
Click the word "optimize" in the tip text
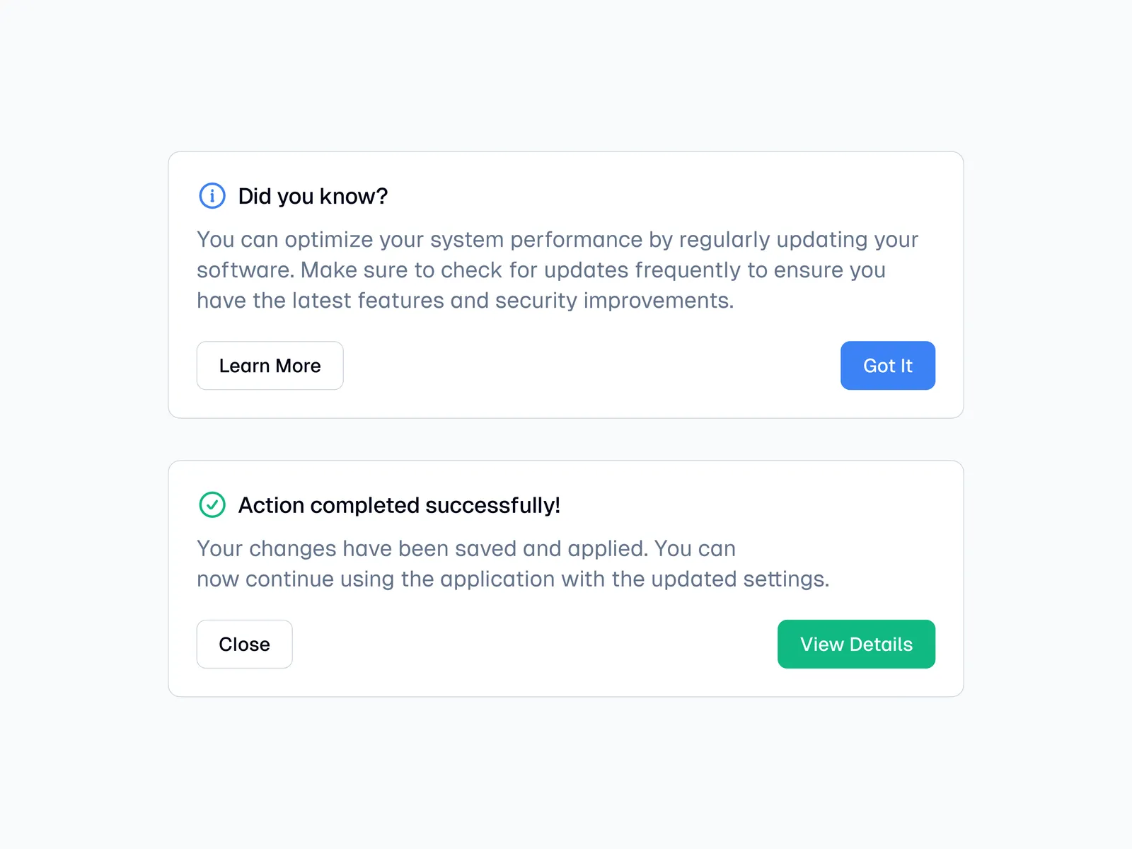(329, 240)
